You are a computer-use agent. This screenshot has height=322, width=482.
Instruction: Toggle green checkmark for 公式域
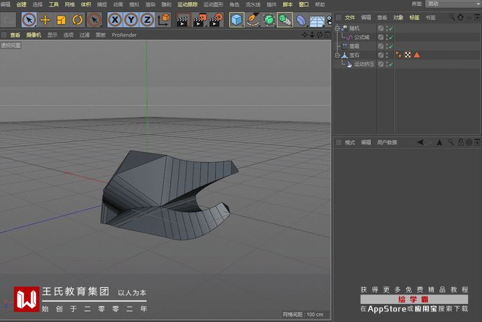point(391,37)
